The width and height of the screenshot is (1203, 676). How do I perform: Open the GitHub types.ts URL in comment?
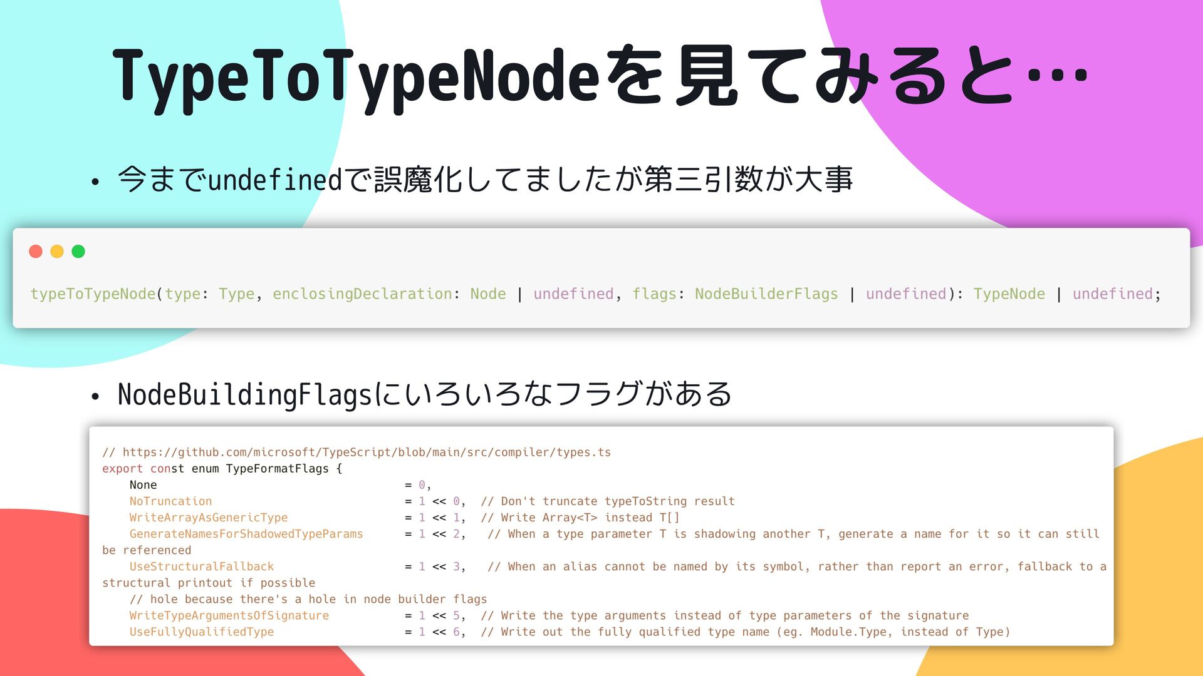tap(366, 452)
